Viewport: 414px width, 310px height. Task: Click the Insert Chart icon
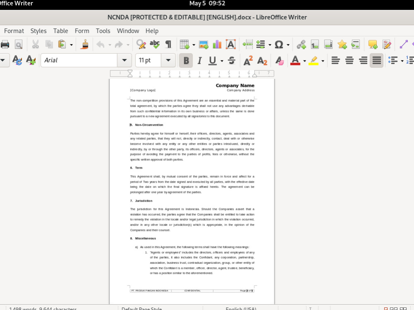pos(217,45)
